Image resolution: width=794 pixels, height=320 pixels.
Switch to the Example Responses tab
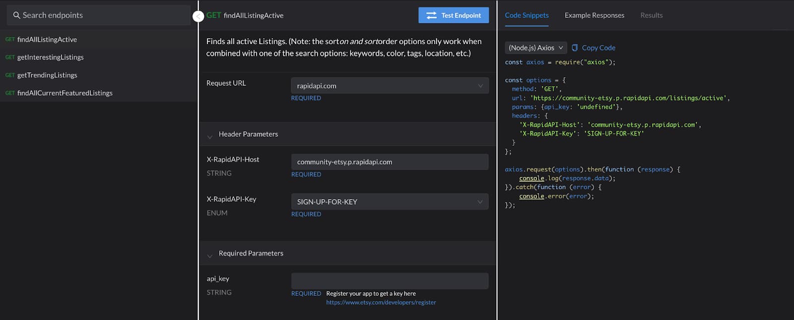(x=594, y=15)
